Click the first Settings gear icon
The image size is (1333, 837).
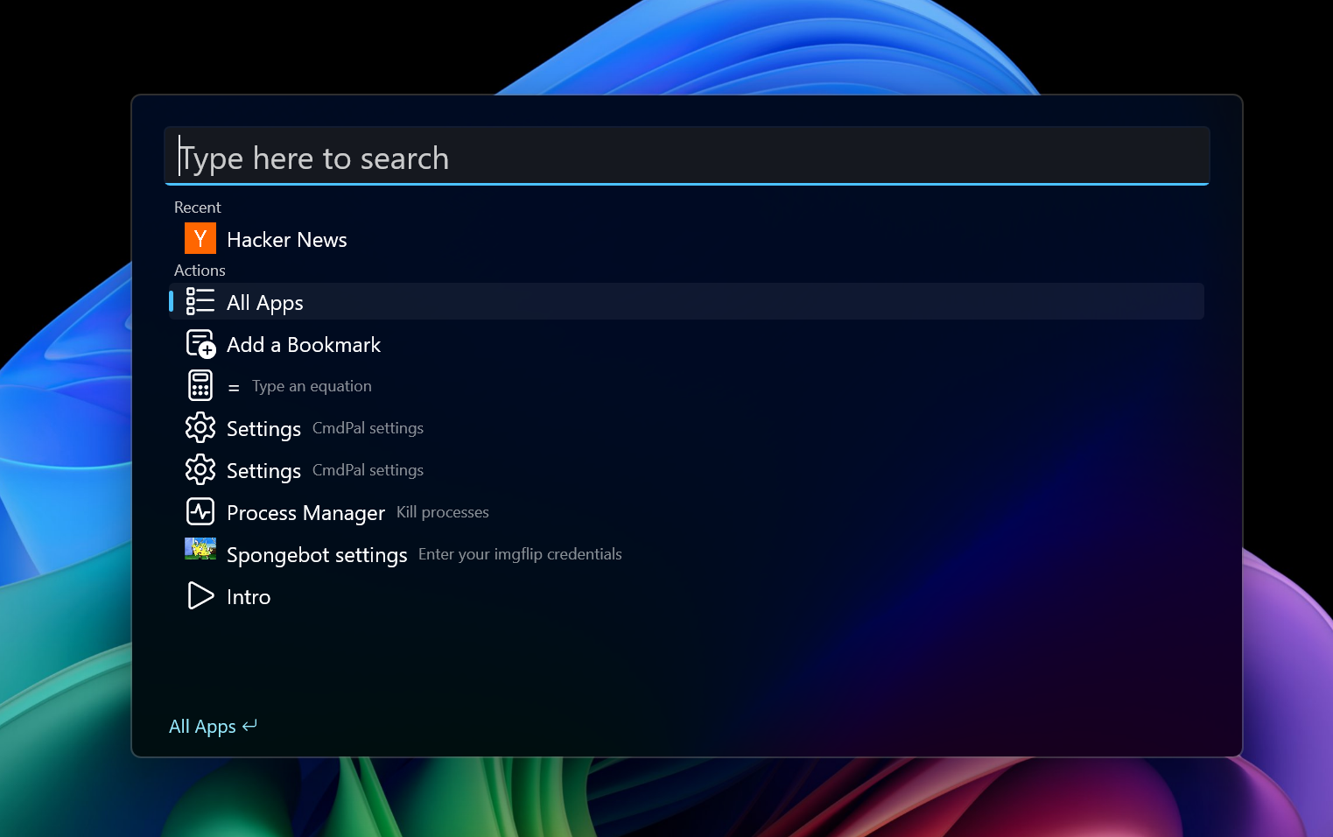point(200,428)
